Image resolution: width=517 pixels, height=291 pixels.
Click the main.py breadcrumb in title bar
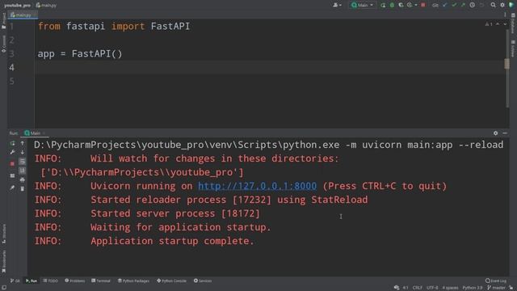46,6
